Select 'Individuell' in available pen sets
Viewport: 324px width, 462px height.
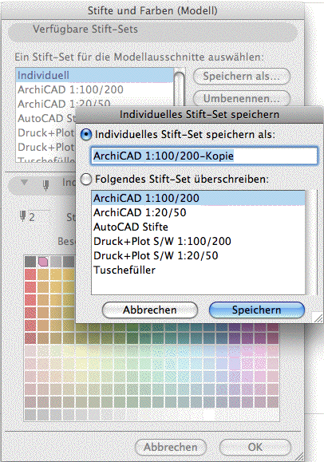94,76
